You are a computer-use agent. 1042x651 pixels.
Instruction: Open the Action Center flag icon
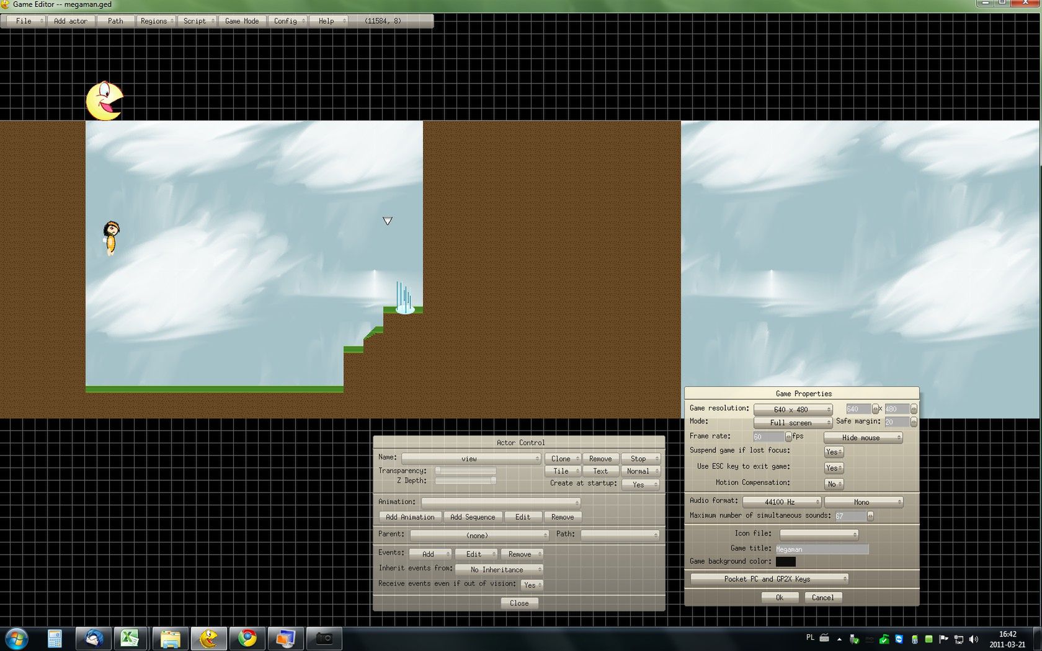pyautogui.click(x=943, y=639)
